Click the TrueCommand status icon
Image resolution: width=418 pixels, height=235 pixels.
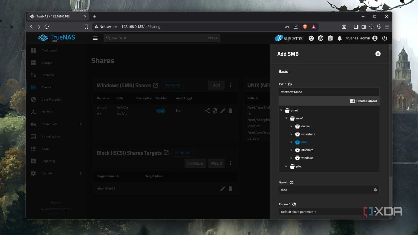320,38
